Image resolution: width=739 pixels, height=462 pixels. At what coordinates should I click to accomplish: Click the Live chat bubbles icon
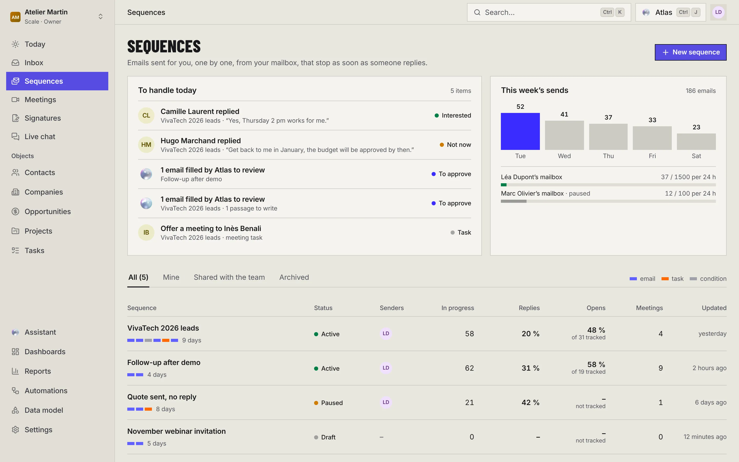(x=15, y=137)
